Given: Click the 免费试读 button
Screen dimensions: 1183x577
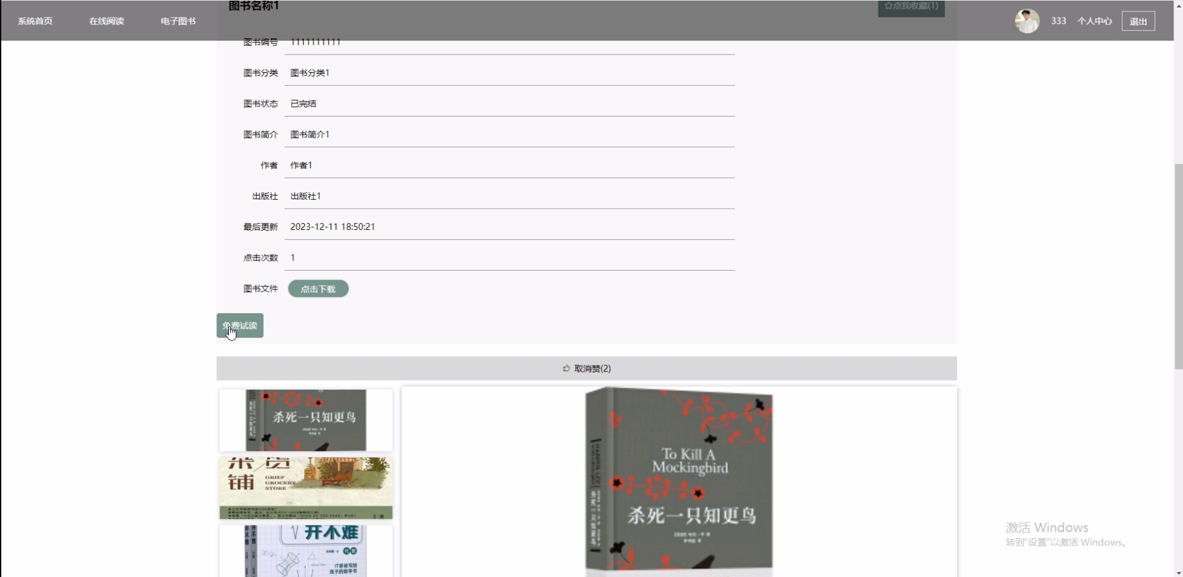Looking at the screenshot, I should tap(240, 325).
